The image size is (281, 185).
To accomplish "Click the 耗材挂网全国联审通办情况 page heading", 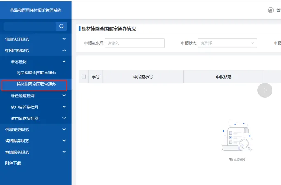I will tap(109, 29).
